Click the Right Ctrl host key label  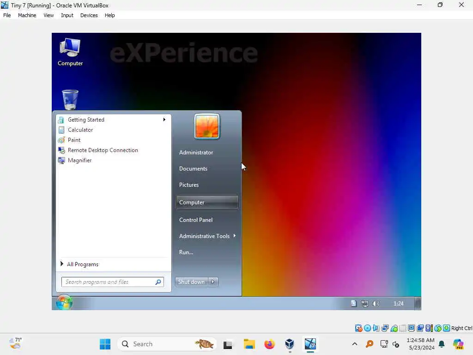(462, 328)
